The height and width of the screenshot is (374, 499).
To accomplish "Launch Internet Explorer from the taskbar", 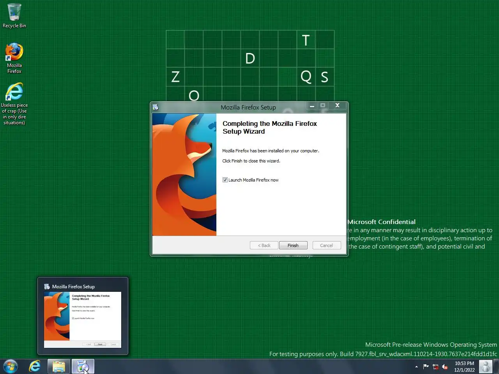I will click(x=35, y=367).
